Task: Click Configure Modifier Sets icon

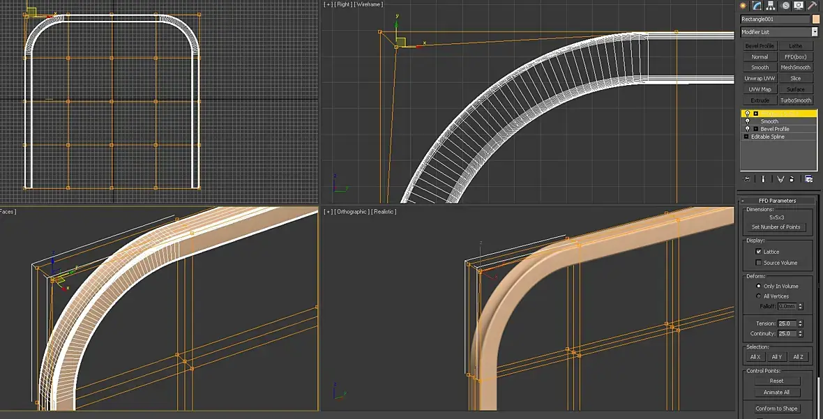Action: tap(808, 179)
